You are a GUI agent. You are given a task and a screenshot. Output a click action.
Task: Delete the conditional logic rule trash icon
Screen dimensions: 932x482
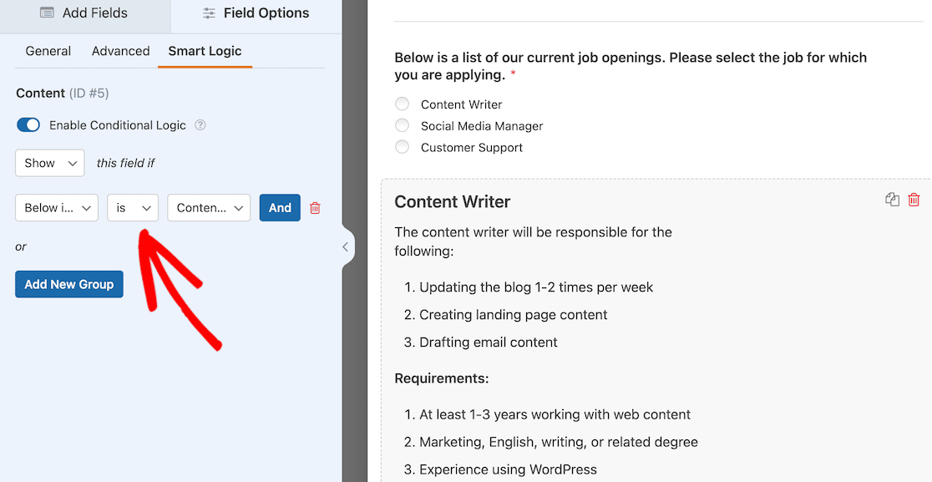(315, 208)
